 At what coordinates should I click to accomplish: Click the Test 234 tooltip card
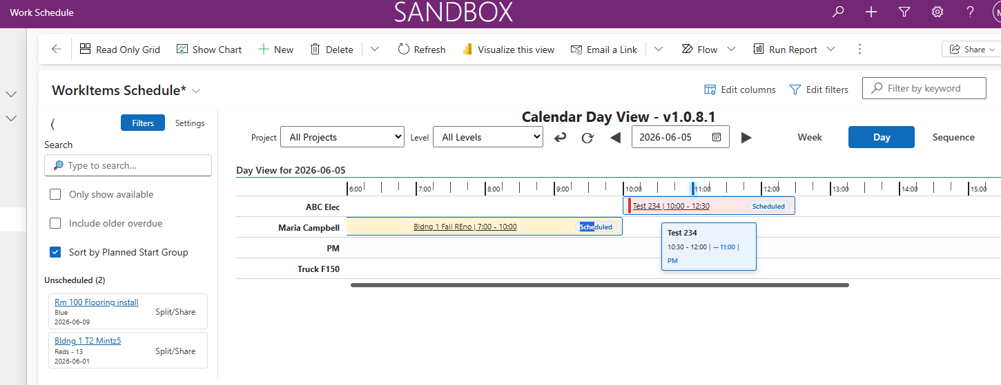(709, 246)
